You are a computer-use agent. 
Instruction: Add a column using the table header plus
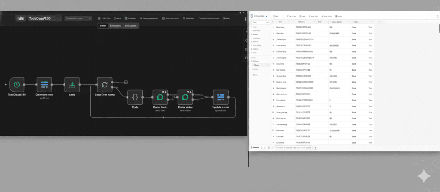379,21
